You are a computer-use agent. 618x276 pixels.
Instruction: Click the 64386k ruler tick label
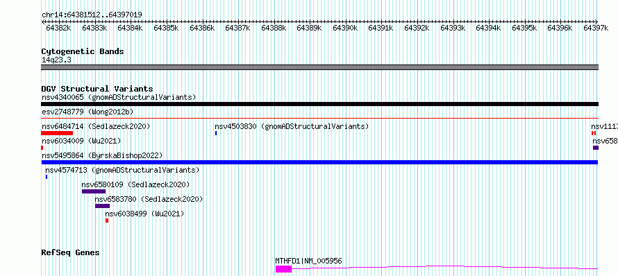coord(202,28)
